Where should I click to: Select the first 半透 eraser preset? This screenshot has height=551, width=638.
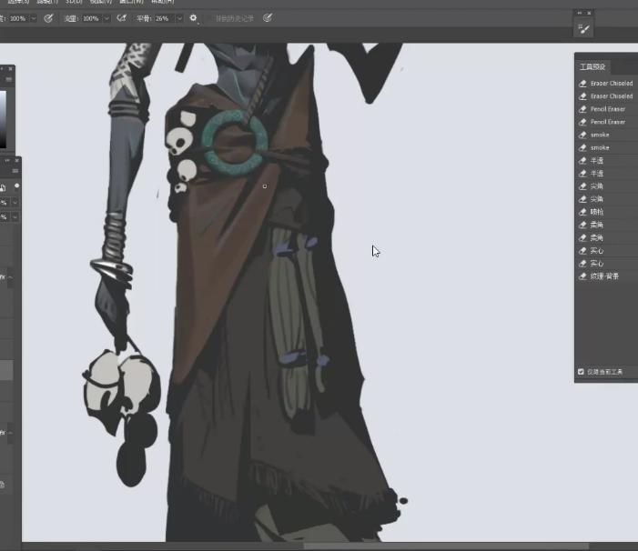point(606,161)
